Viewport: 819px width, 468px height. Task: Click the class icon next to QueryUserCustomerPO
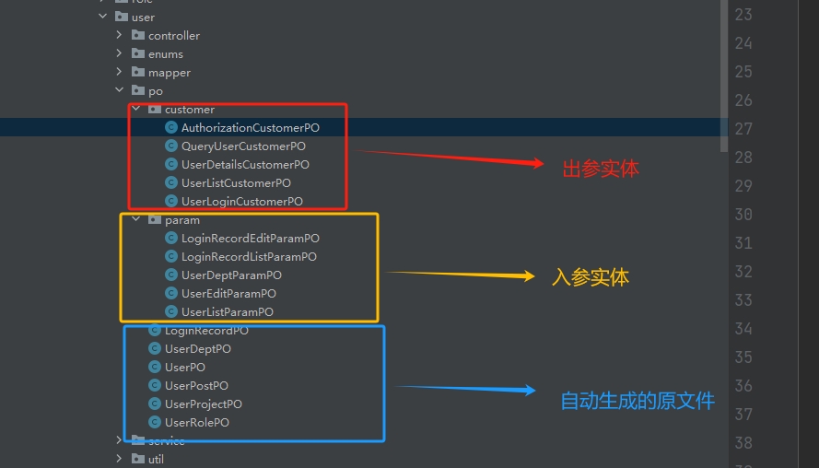[171, 146]
